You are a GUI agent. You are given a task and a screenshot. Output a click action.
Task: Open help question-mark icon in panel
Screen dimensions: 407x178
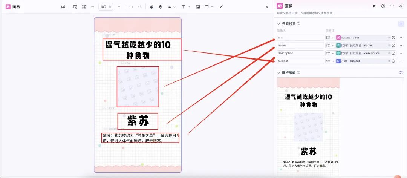(383, 6)
